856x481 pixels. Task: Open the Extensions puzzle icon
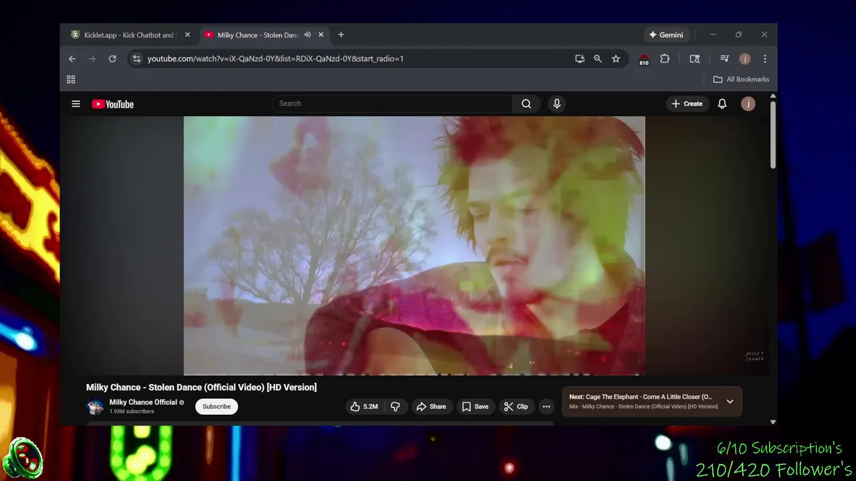click(x=665, y=59)
